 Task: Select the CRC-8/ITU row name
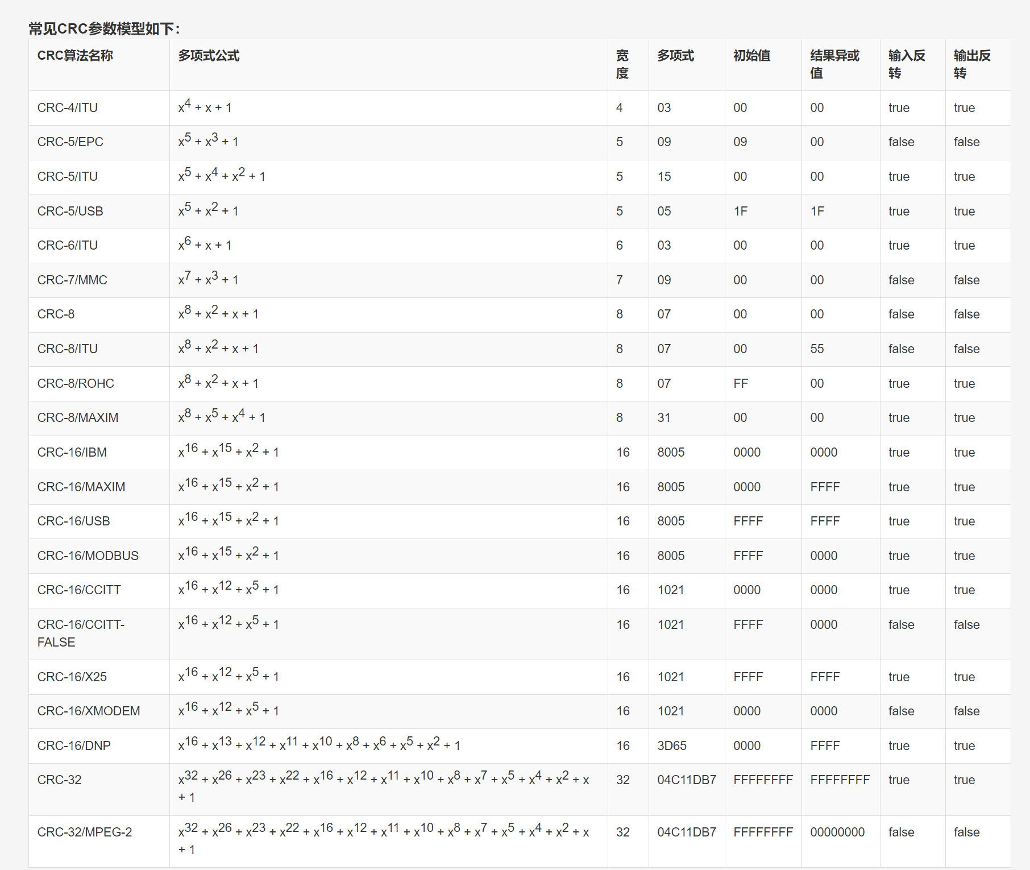[68, 349]
